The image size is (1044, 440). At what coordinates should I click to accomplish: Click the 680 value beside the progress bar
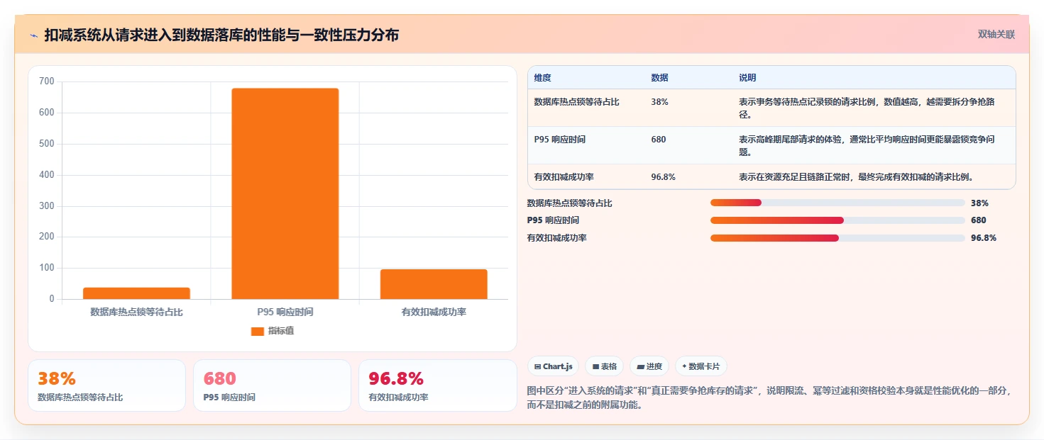978,220
